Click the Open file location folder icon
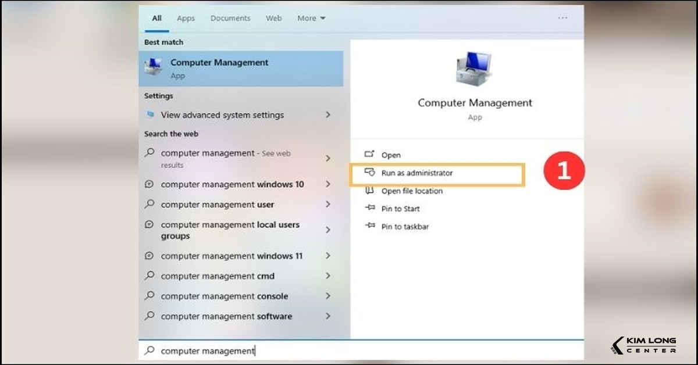The width and height of the screenshot is (698, 365). [369, 191]
